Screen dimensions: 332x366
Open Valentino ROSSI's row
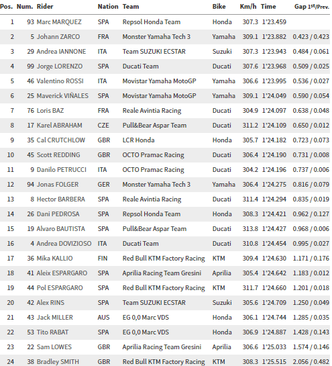pos(166,81)
